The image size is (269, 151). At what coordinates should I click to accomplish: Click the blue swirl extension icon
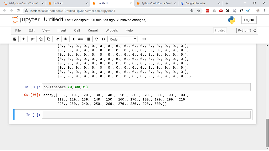(x=248, y=11)
